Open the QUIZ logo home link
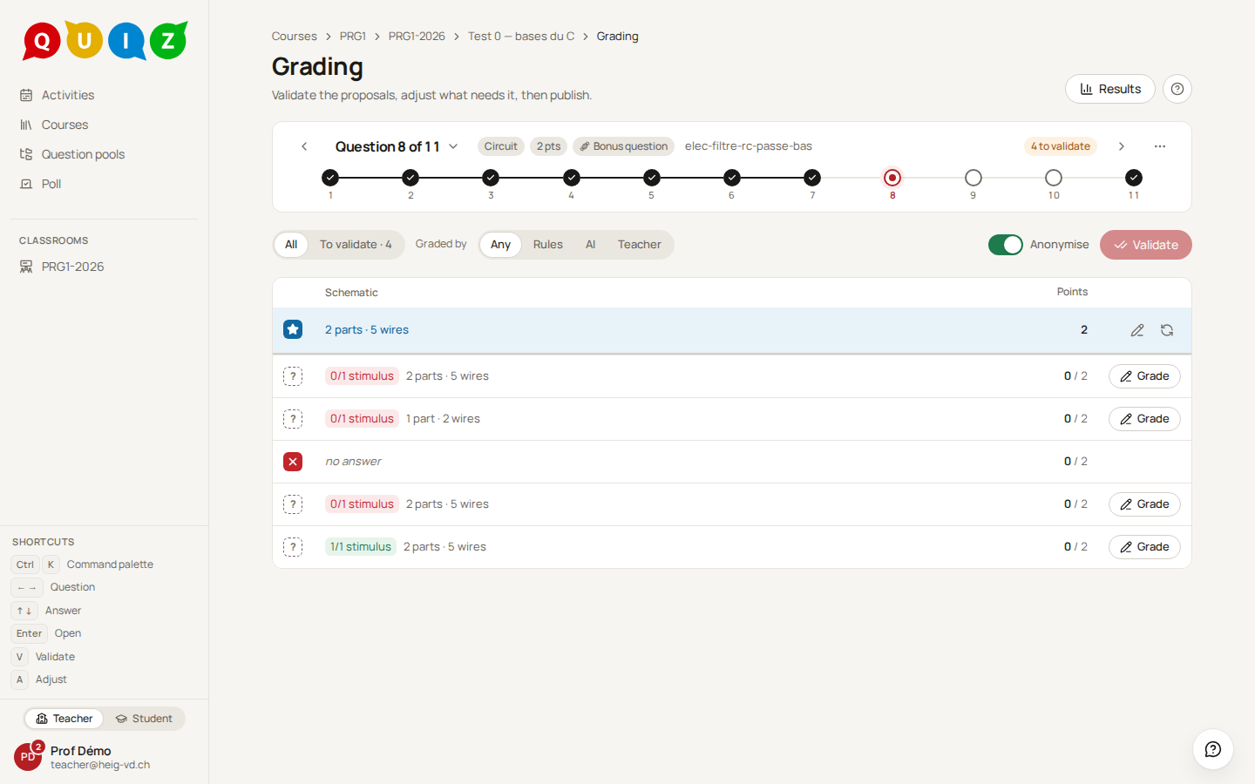 105,40
